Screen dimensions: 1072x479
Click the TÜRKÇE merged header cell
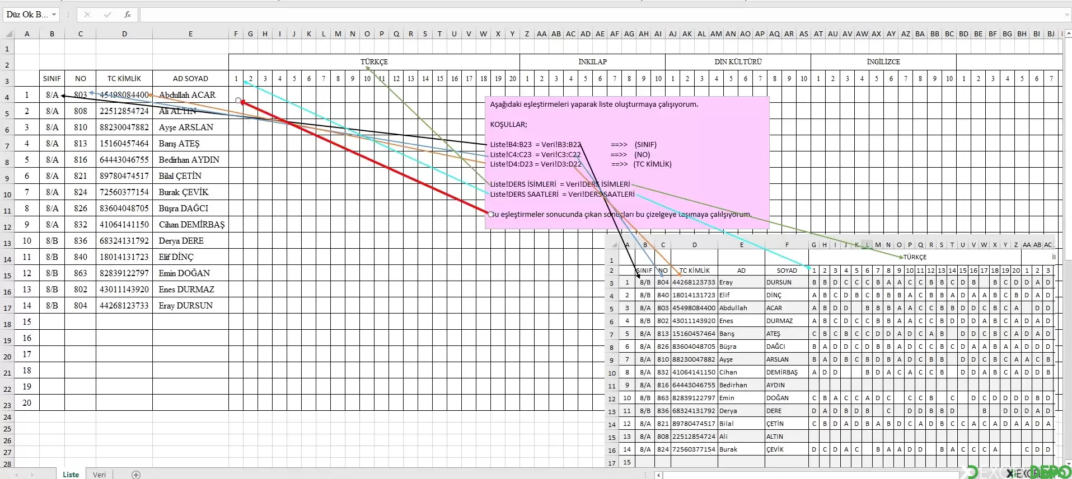pos(374,62)
